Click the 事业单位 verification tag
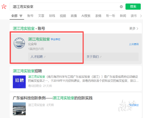Image resolution: width=143 pixels, height=118 pixels. (56, 39)
